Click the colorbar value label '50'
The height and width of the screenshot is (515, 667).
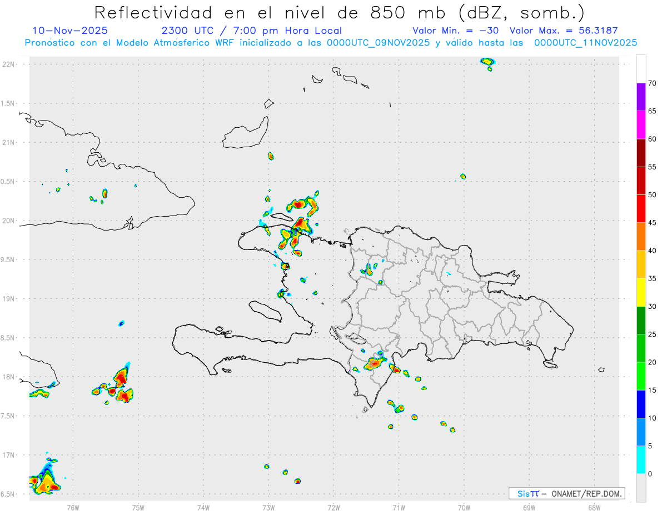(653, 195)
